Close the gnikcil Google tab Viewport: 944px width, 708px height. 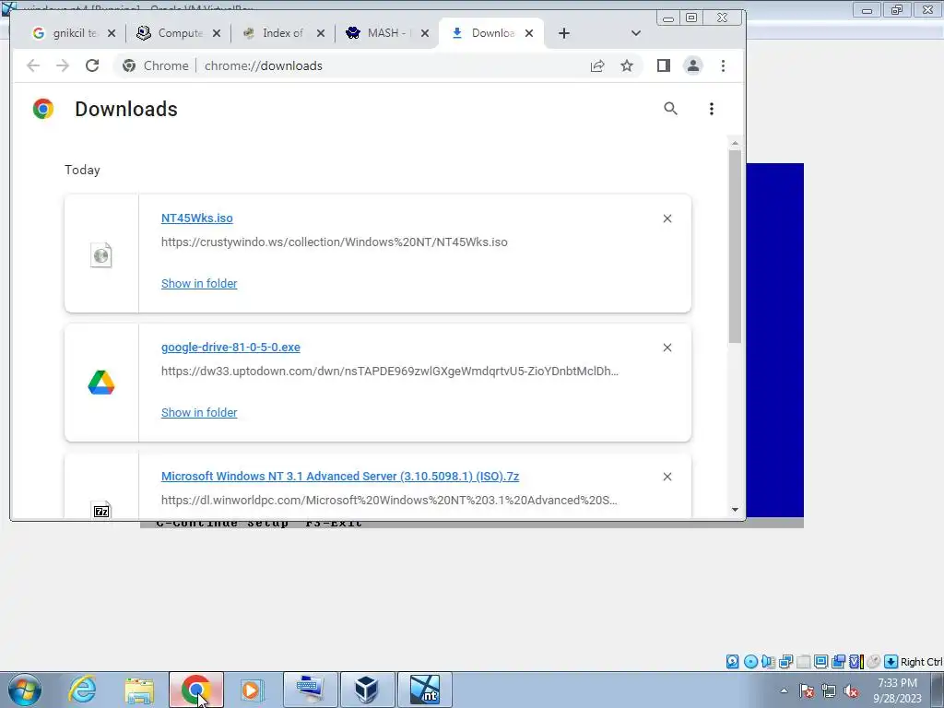(112, 33)
